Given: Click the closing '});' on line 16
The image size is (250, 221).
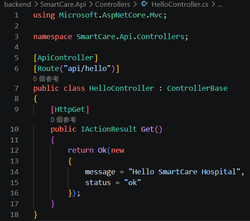Looking at the screenshot, I should click(x=74, y=194).
